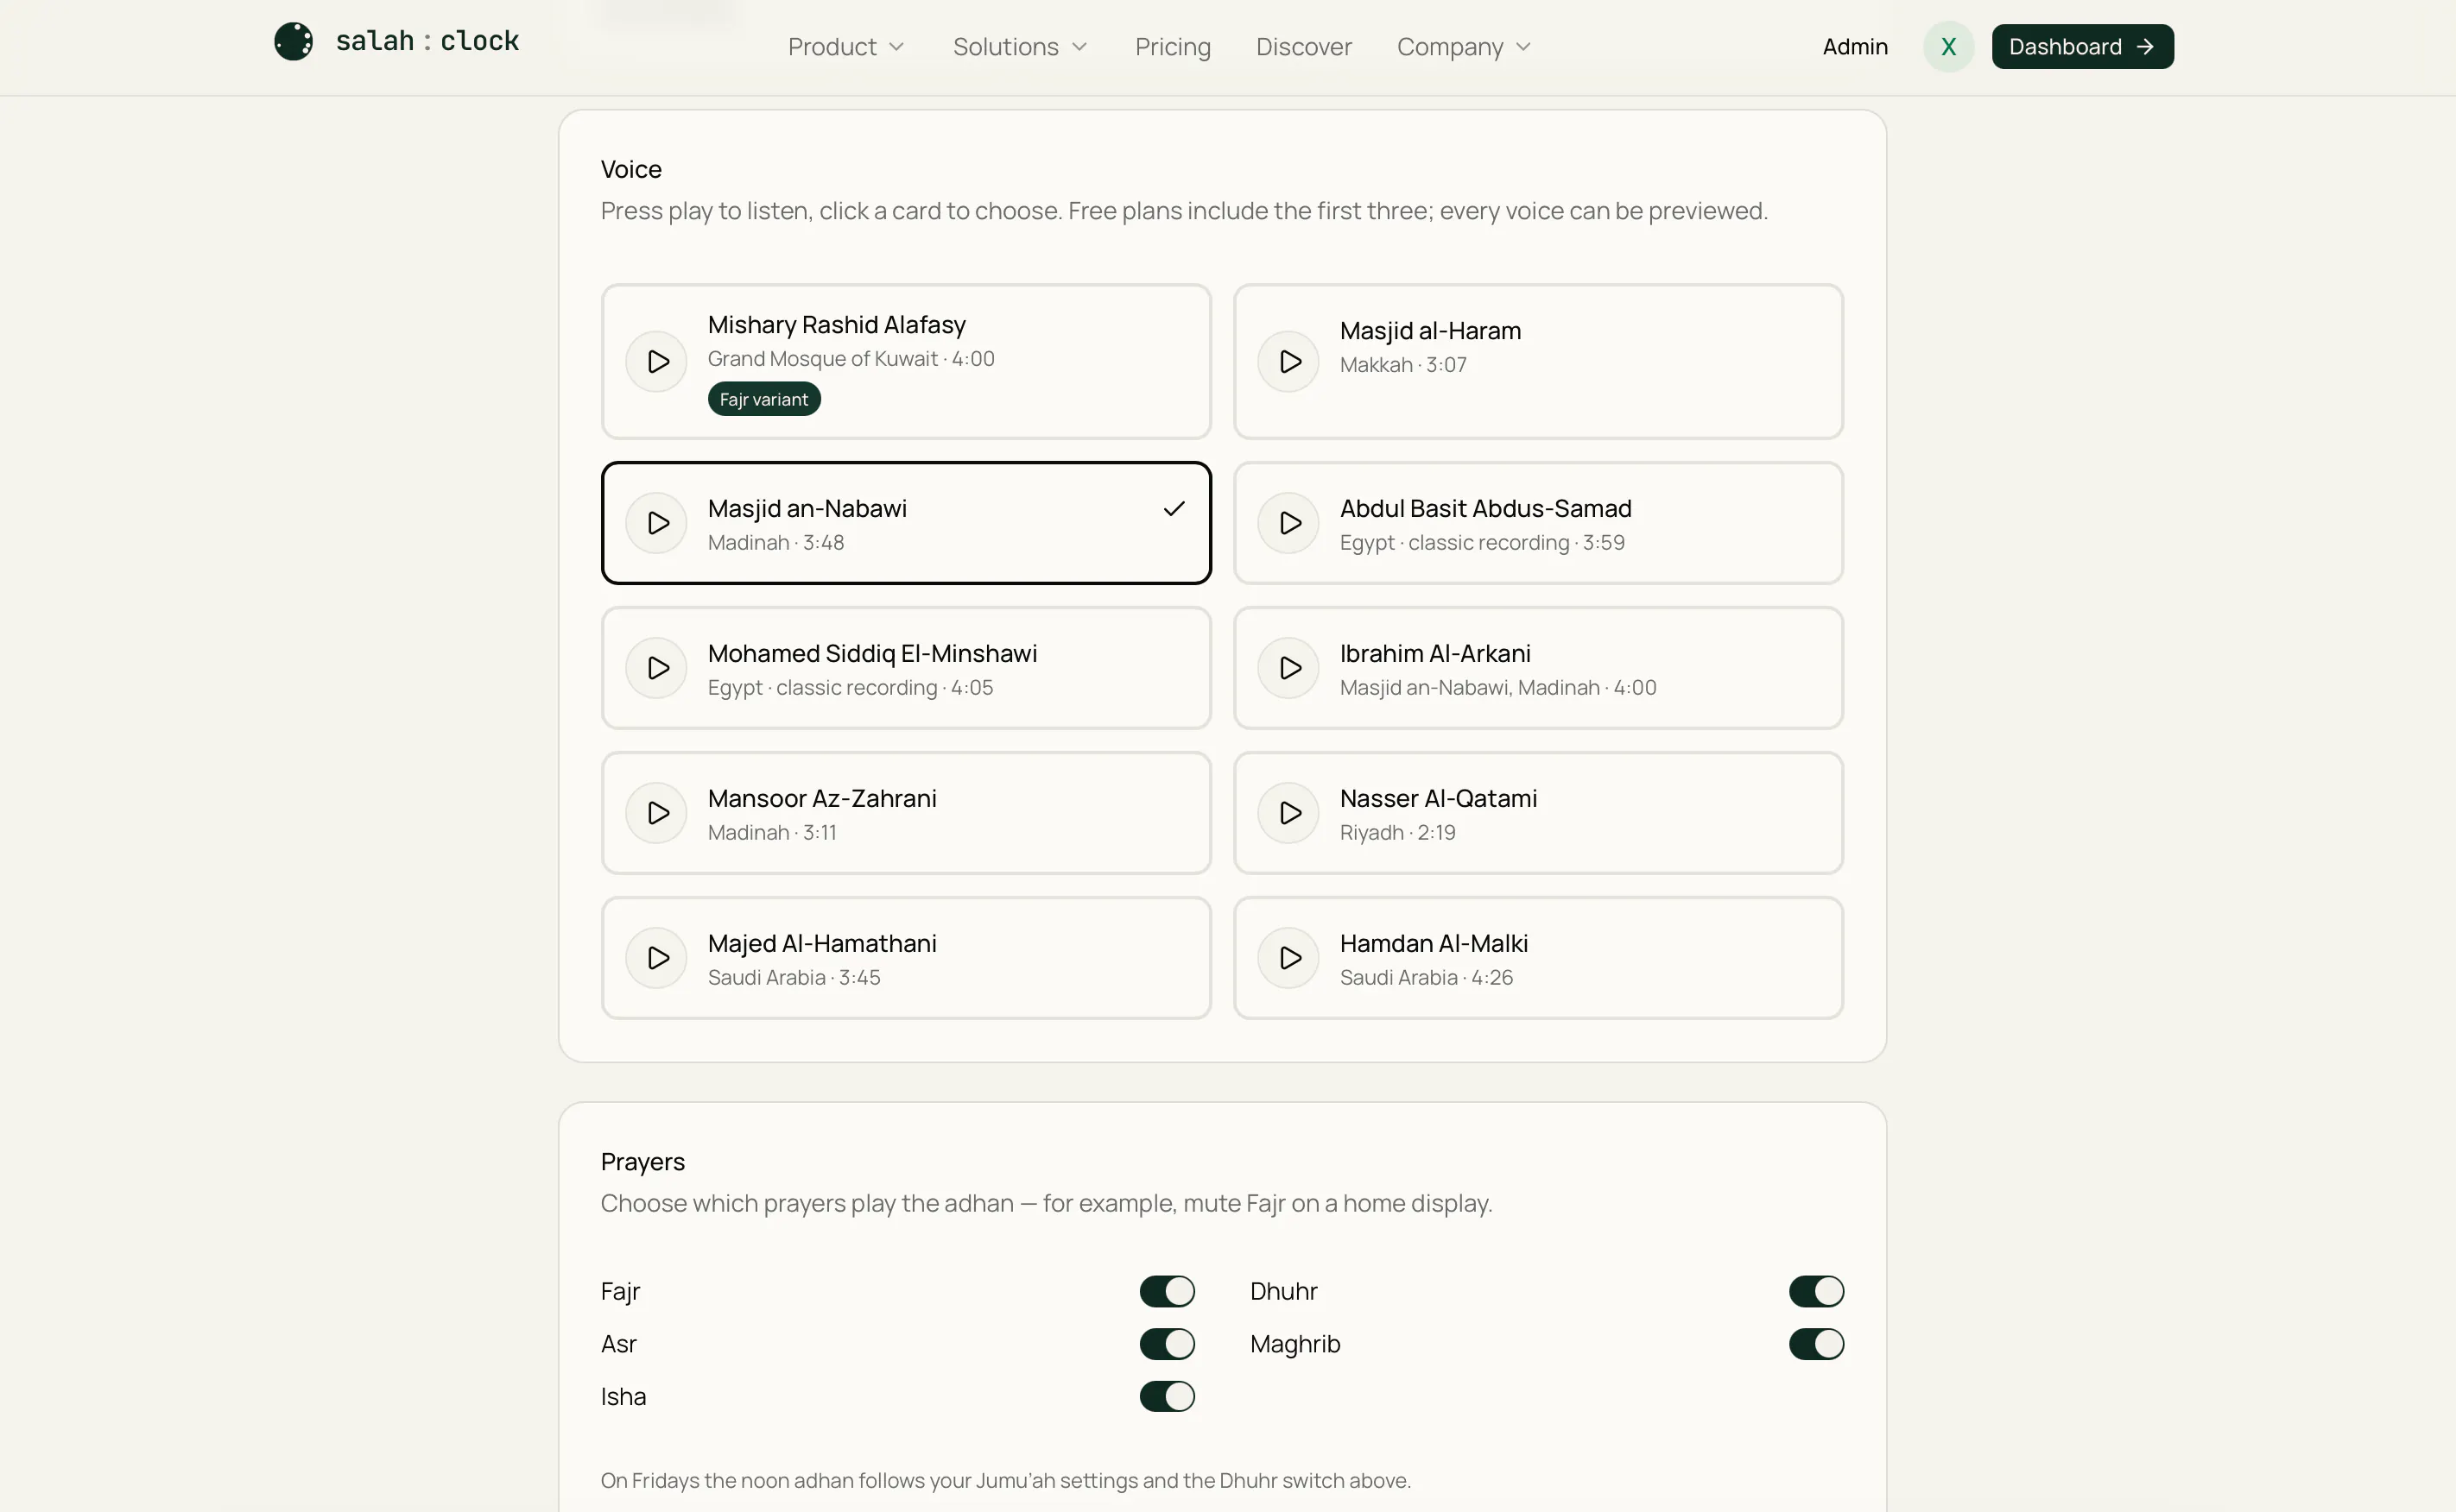Click the Asr prayer label
Screen dimensions: 2456x1512
click(618, 1344)
